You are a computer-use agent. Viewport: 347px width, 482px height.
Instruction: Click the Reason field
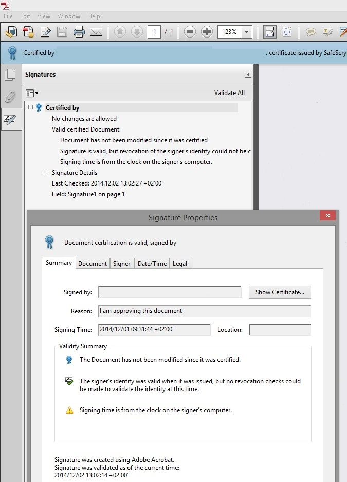205,311
